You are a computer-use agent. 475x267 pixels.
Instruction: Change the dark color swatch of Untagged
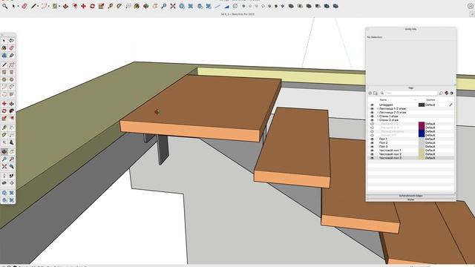[422, 105]
